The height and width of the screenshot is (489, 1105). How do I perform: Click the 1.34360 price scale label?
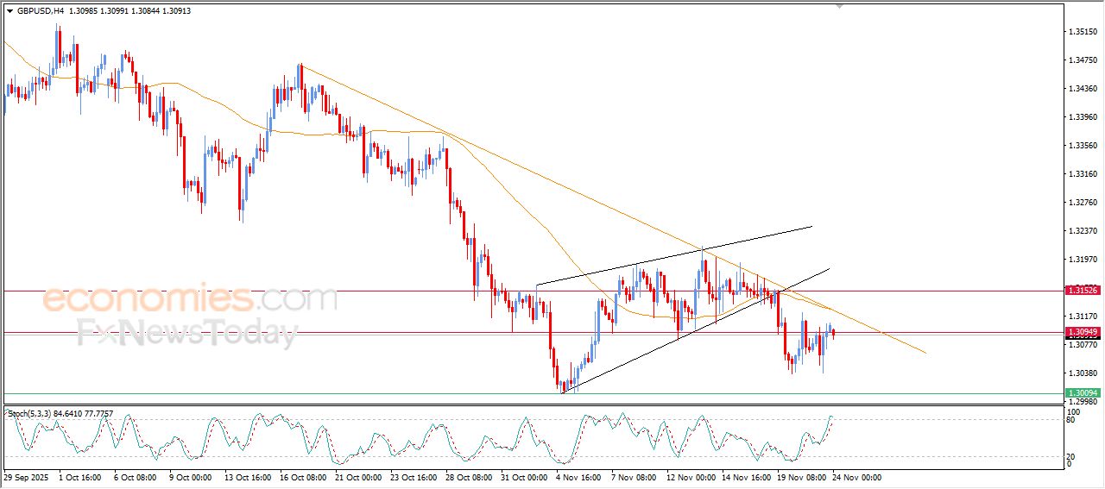pyautogui.click(x=1083, y=89)
